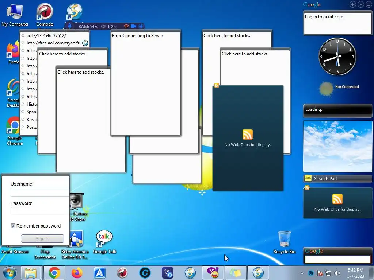
Task: Open the Recycle Bin
Action: [x=284, y=242]
